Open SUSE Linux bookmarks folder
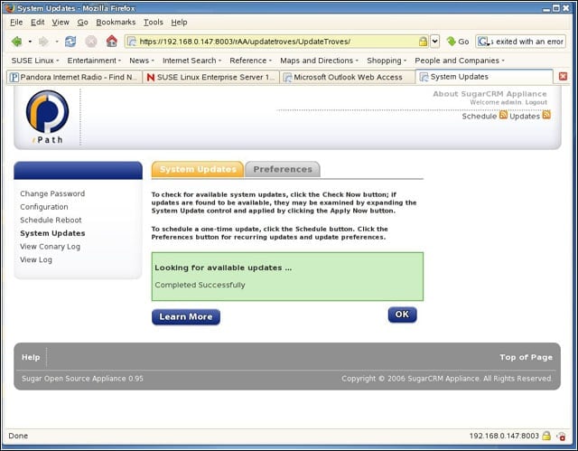Viewport: 578px width, 451px height. coord(35,61)
